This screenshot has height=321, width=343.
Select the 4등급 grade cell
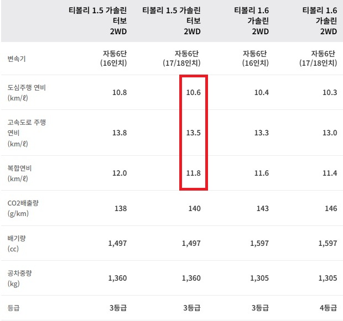pos(329,308)
